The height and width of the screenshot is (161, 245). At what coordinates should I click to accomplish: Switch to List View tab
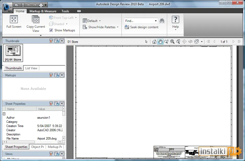click(x=31, y=68)
